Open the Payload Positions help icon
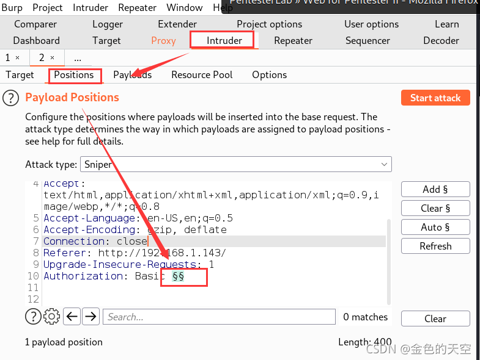Screen dimensions: 480x360 click(11, 98)
